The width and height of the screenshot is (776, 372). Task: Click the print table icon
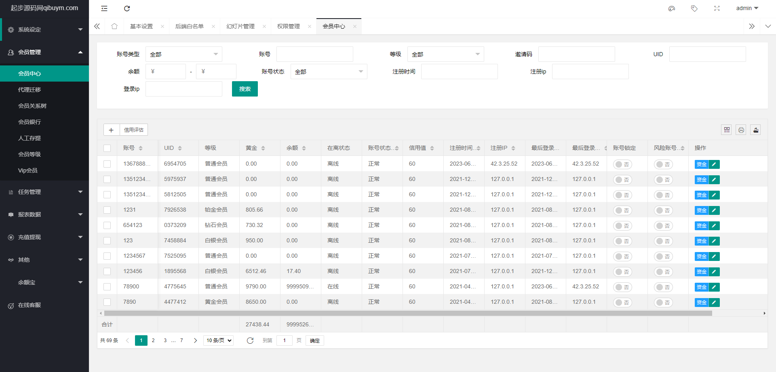[741, 130]
